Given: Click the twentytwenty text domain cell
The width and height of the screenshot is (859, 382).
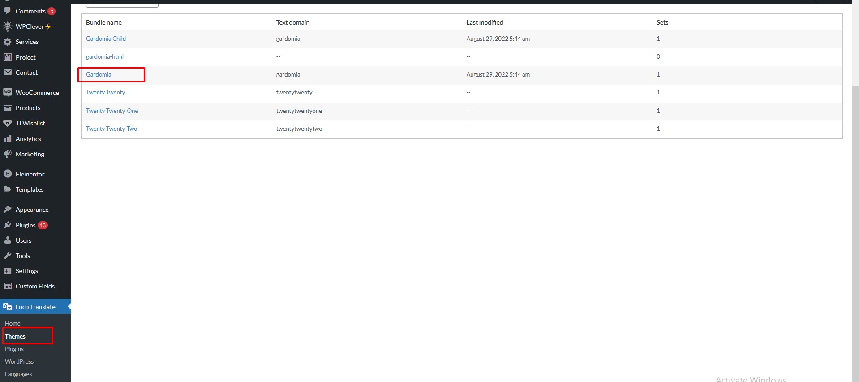Looking at the screenshot, I should pyautogui.click(x=294, y=92).
